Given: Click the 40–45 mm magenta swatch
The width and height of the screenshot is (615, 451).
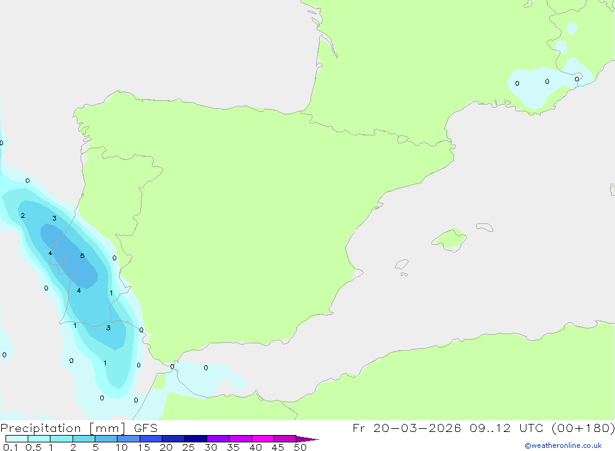Looking at the screenshot, I should pyautogui.click(x=263, y=439).
